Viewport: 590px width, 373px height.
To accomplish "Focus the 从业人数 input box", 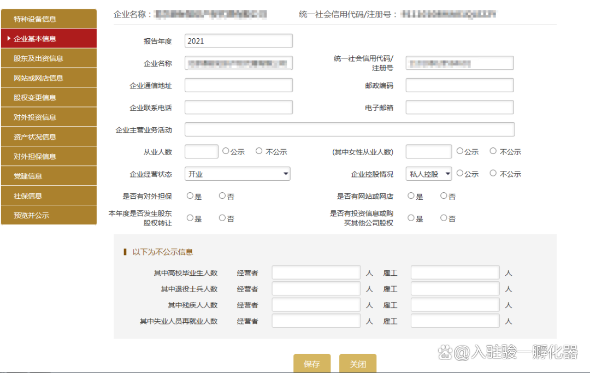I will [201, 151].
